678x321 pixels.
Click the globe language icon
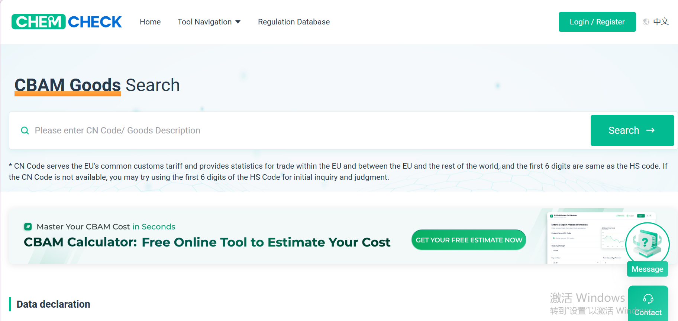click(646, 22)
